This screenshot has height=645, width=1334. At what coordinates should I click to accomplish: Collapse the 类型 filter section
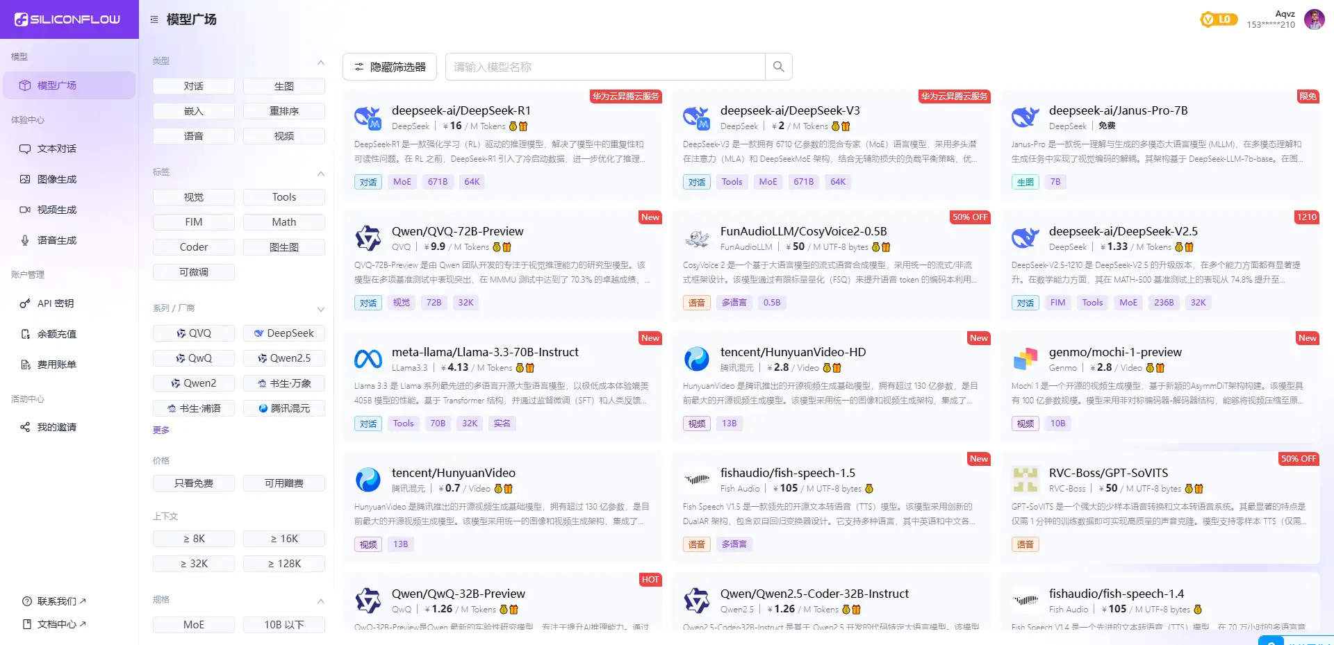tap(320, 62)
